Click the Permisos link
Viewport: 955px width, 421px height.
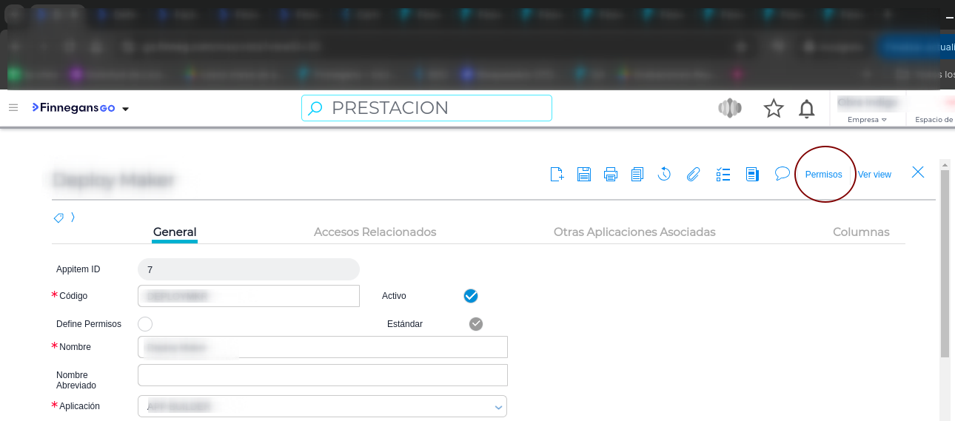[823, 175]
